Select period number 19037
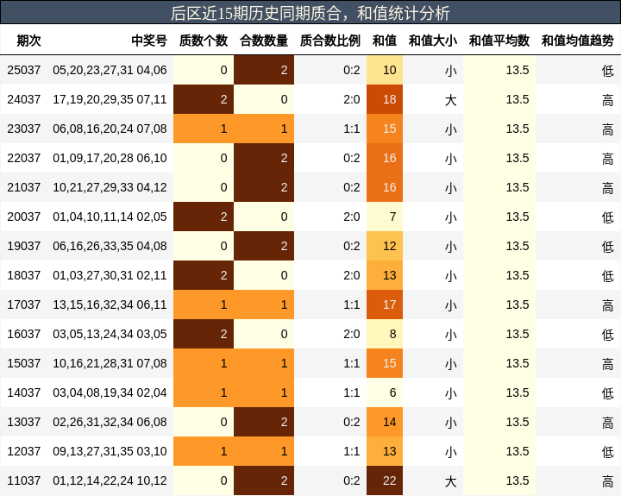 24,246
